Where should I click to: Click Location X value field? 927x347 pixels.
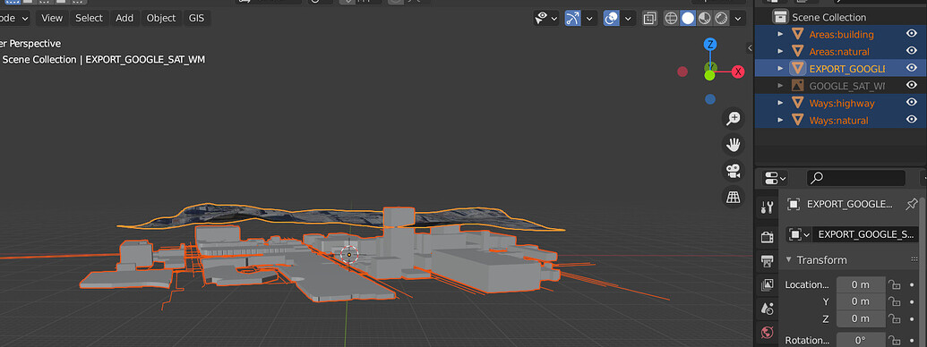click(x=861, y=284)
